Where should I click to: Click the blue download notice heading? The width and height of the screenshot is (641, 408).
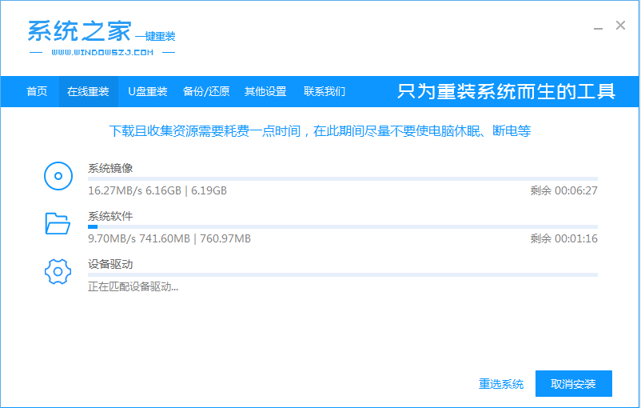tap(320, 131)
